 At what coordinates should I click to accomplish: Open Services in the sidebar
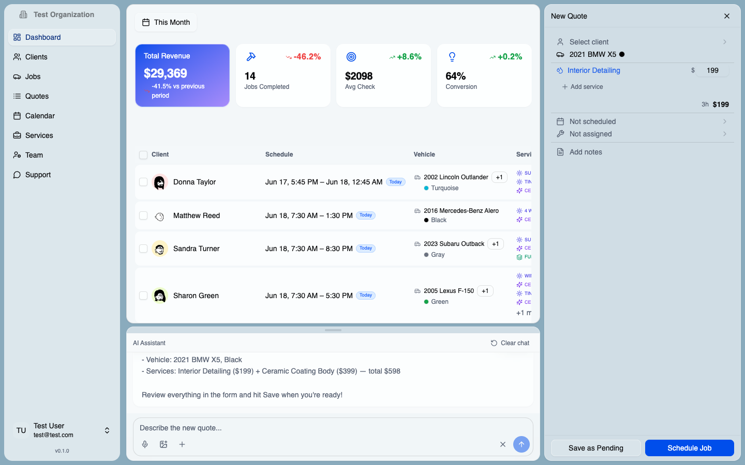click(62, 135)
